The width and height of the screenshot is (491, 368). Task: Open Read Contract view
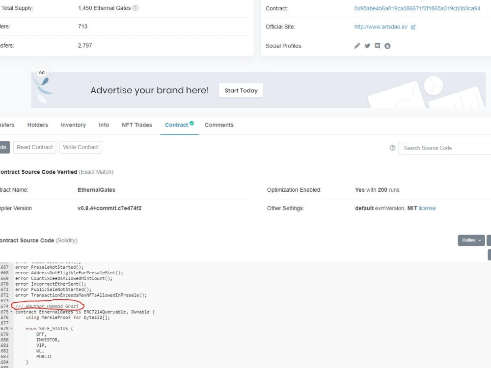34,147
